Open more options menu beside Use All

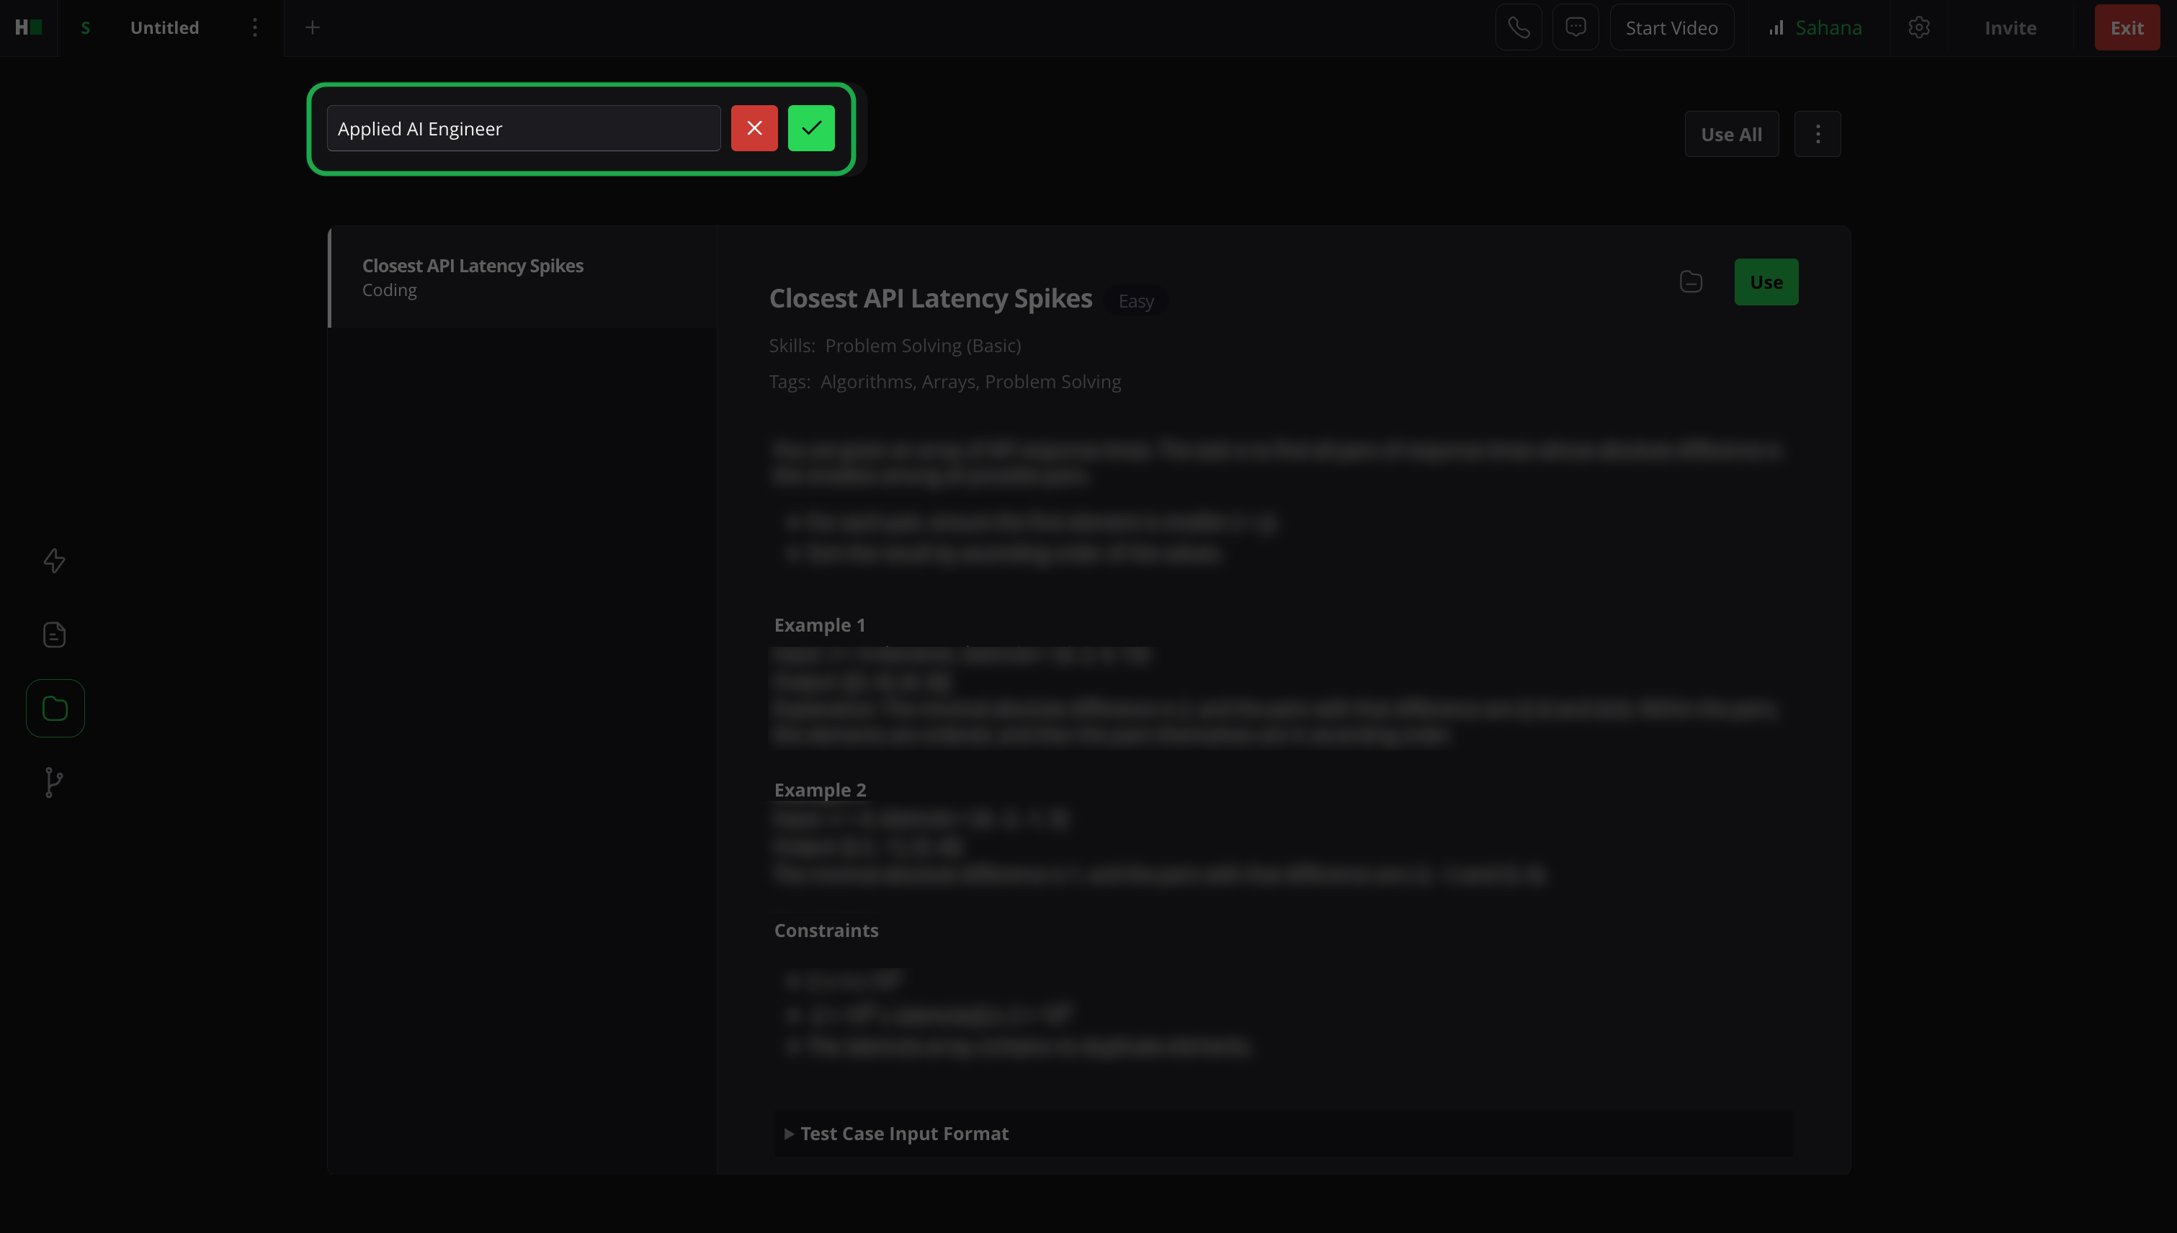(1817, 134)
